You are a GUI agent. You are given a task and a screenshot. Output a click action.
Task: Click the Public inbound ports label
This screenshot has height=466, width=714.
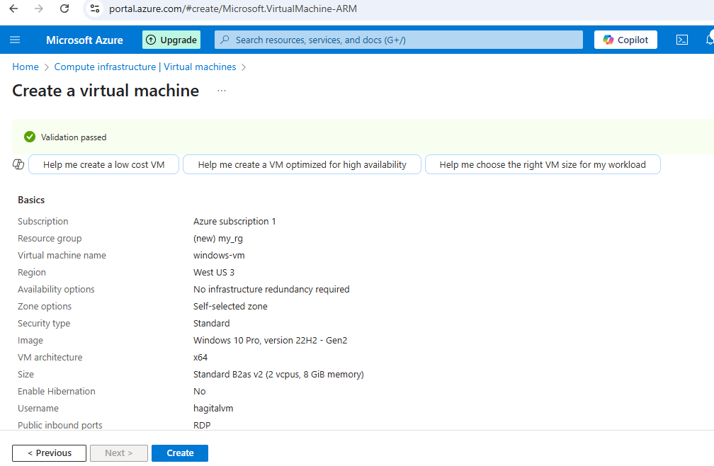click(60, 426)
